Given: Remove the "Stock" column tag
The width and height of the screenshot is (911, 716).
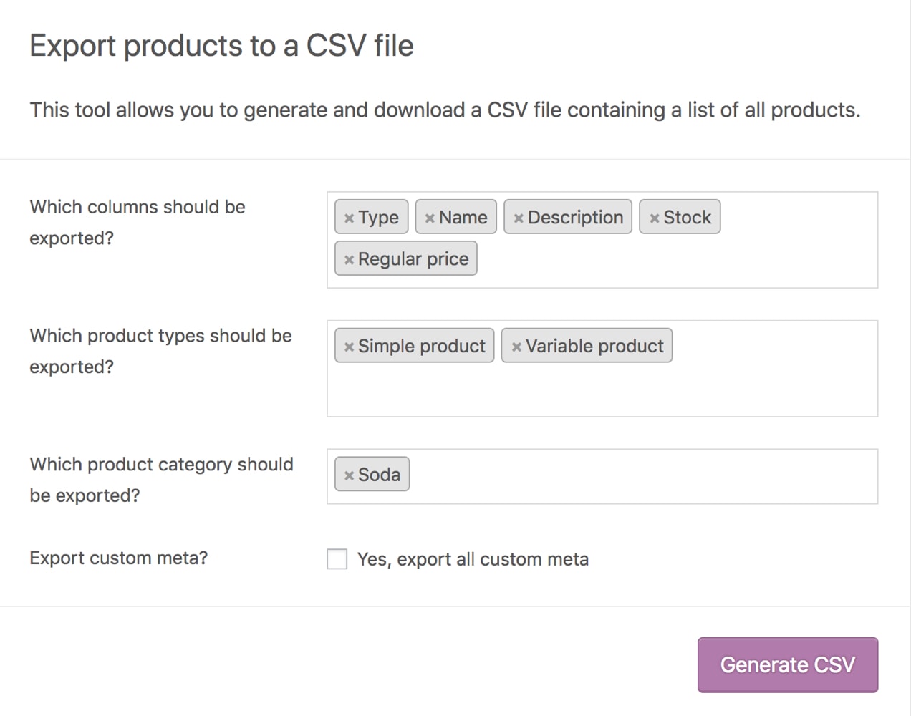Looking at the screenshot, I should point(654,216).
